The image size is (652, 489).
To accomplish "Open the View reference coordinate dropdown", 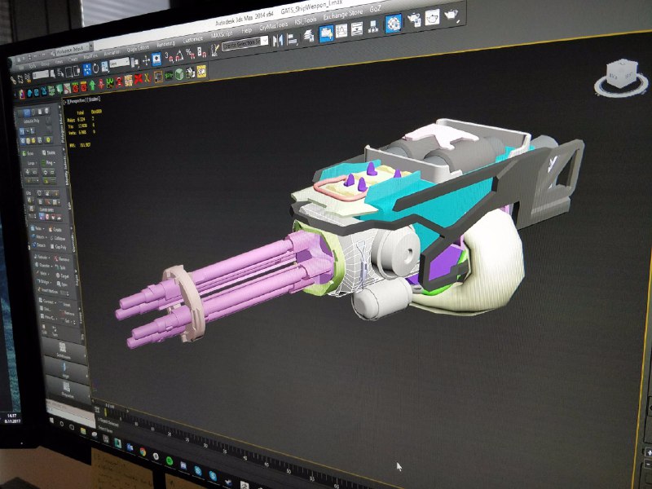I will [120, 64].
